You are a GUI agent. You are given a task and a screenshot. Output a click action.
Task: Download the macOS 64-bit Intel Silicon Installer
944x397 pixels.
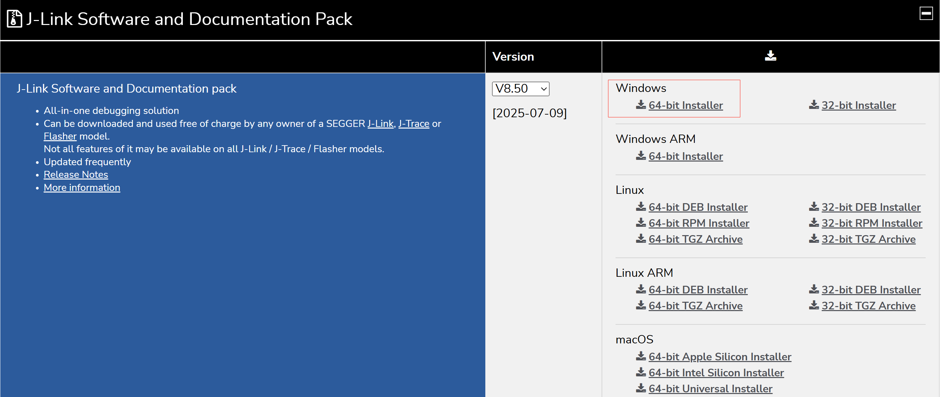click(x=716, y=372)
